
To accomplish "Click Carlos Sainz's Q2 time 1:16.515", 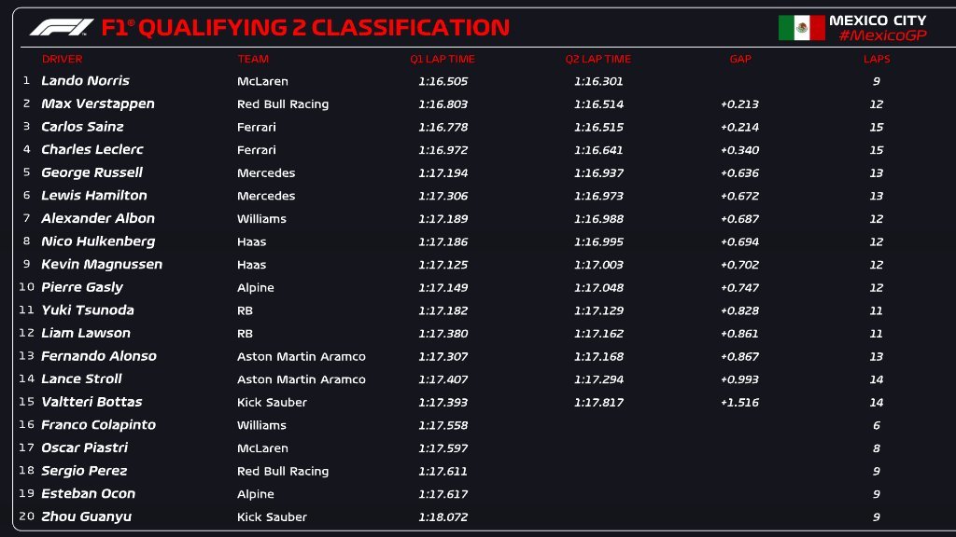I will click(598, 127).
